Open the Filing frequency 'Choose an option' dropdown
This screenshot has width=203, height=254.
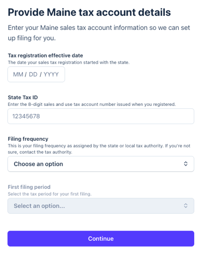click(x=101, y=164)
